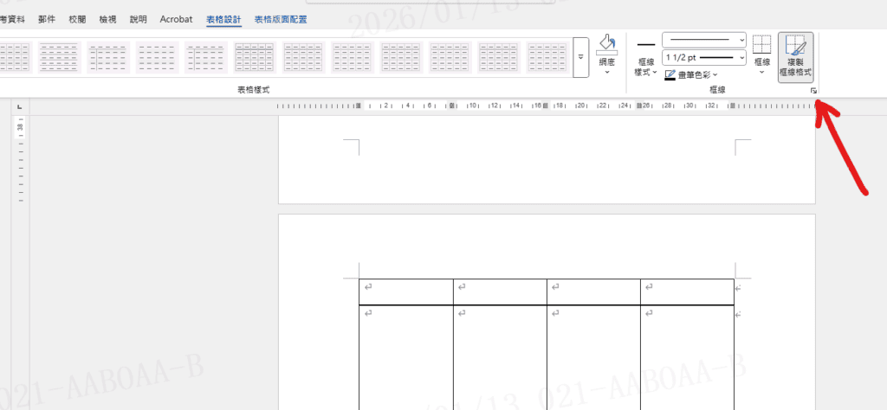The height and width of the screenshot is (410, 887).
Task: Click the first cell of the table
Action: pos(405,291)
